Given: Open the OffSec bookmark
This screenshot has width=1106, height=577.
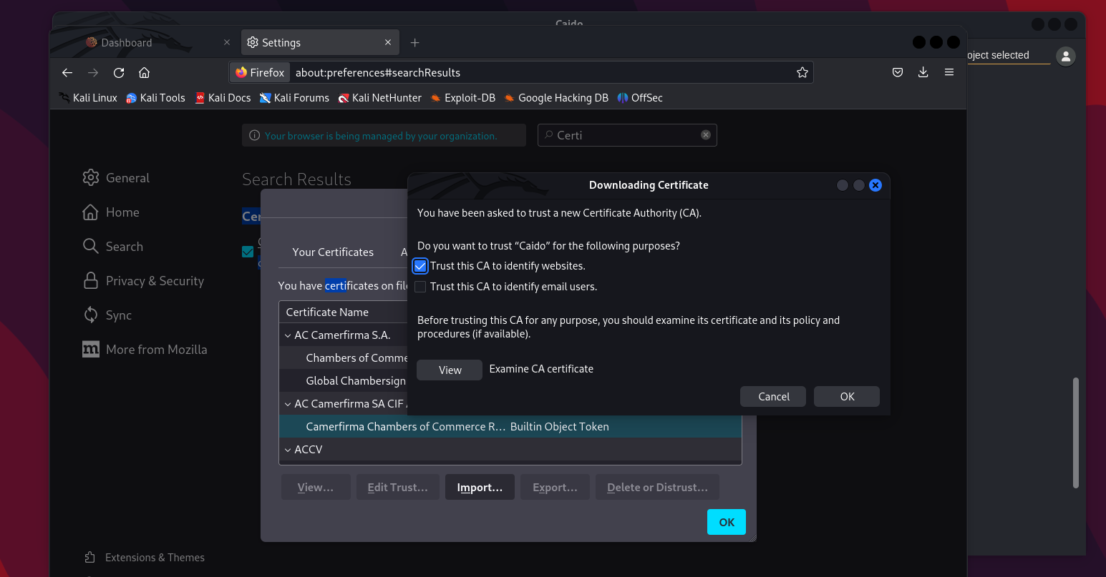Looking at the screenshot, I should (x=640, y=98).
